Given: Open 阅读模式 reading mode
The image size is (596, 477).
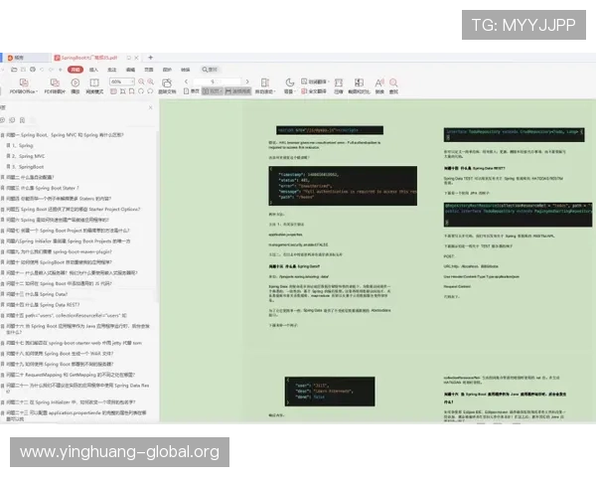Looking at the screenshot, I should click(x=94, y=82).
